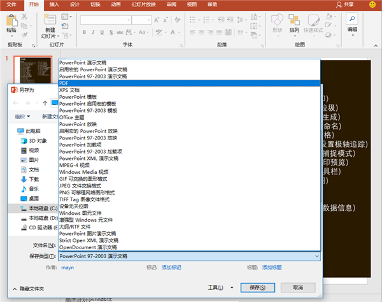This screenshot has height=302, width=382.
Task: Switch to the Slide Show tab
Action: pyautogui.click(x=143, y=4)
